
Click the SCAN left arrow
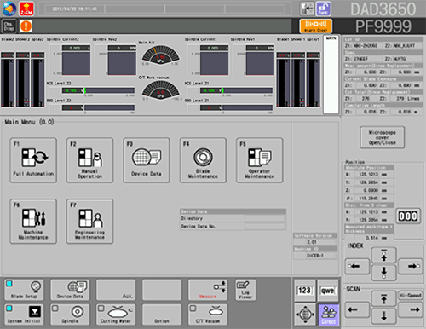click(357, 309)
